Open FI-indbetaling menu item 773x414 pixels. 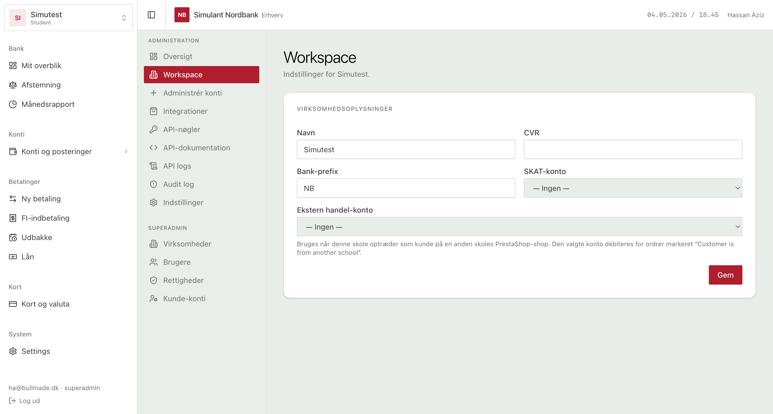68,218
